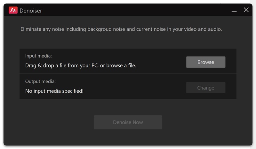
Task: Click the Change output media button
Action: (206, 88)
